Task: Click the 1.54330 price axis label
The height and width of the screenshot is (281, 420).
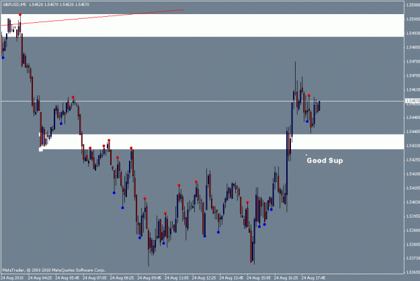Action: pos(413,146)
